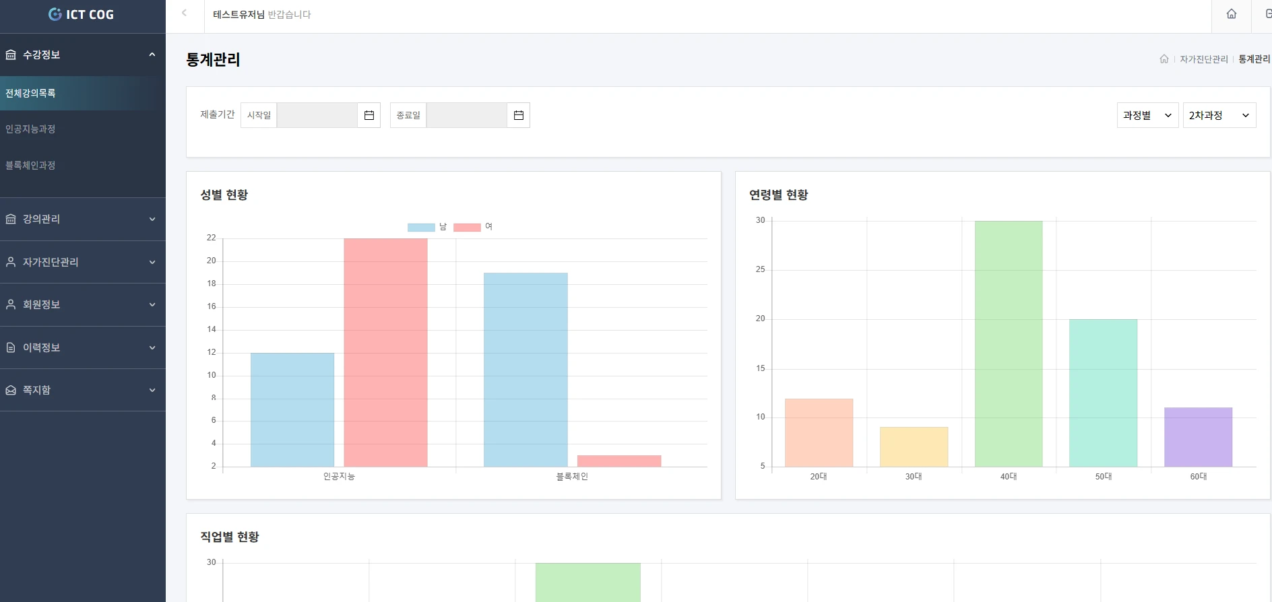Click the 테스트유저님 반갑습니다 greeting
Image resolution: width=1272 pixels, height=602 pixels.
coord(262,14)
